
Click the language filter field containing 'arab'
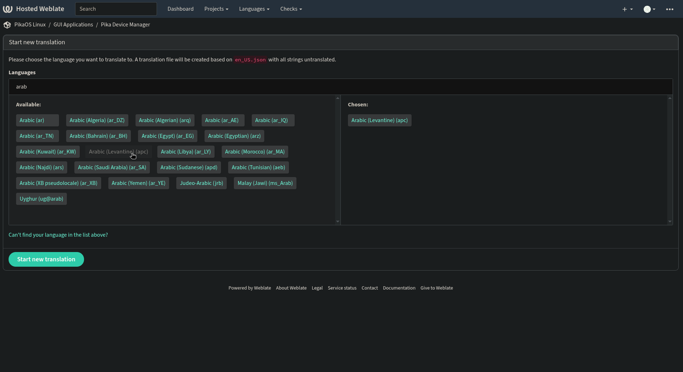click(340, 87)
